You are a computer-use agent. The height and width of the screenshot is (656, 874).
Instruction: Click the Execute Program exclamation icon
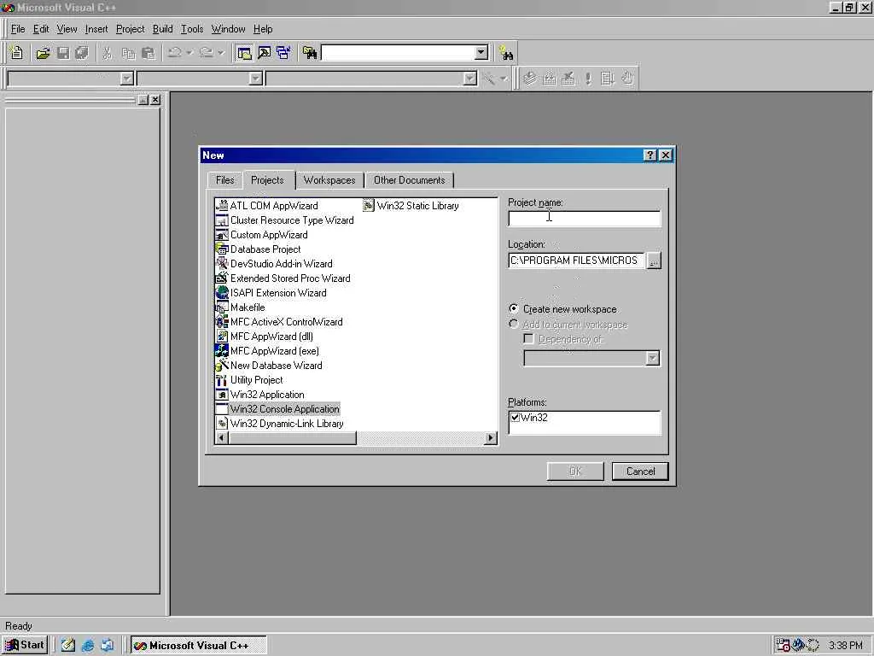[x=587, y=78]
